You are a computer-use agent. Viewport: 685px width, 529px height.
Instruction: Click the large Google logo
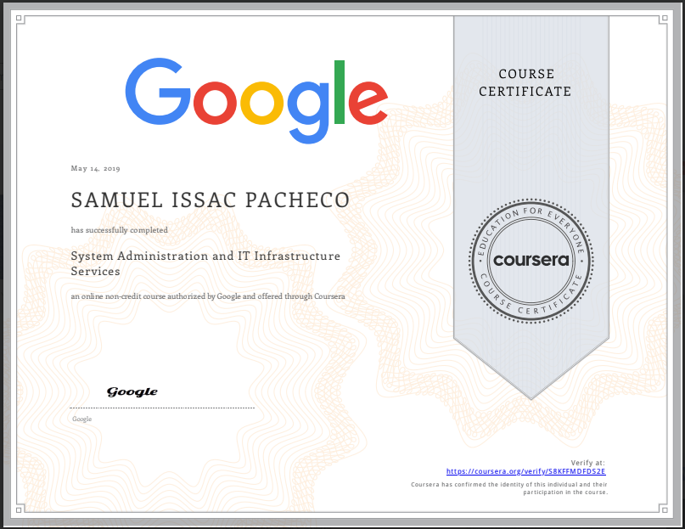(x=256, y=101)
